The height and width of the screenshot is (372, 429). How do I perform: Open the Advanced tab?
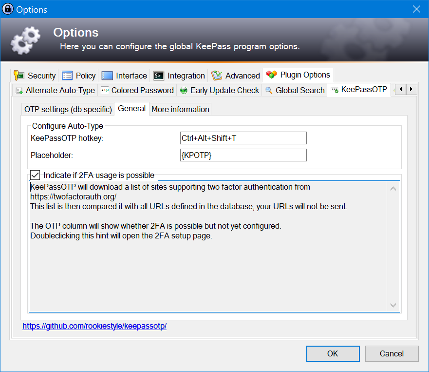coord(235,76)
